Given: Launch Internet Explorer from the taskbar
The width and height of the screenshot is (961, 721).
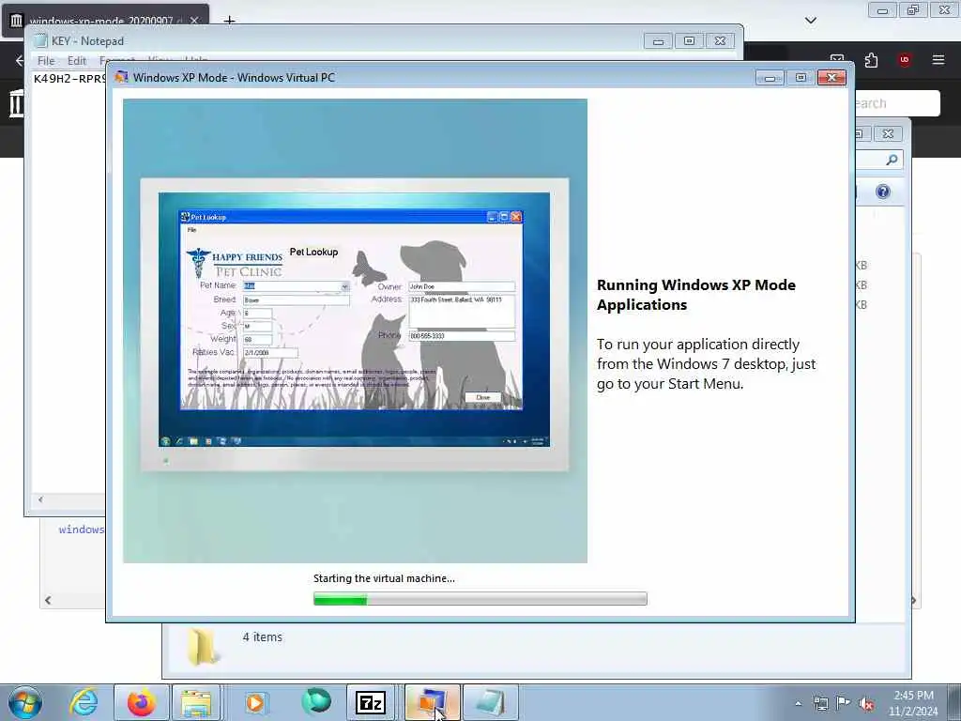Looking at the screenshot, I should click(x=83, y=702).
